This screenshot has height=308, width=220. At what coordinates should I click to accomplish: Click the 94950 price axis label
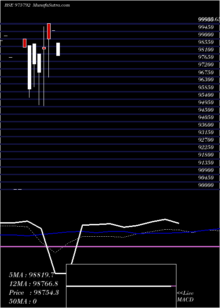pos(206,103)
